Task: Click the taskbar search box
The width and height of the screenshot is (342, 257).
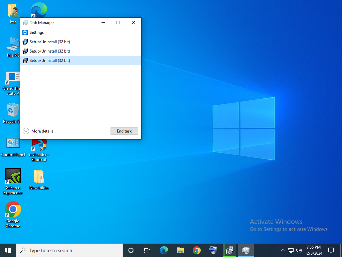Action: [x=69, y=250]
